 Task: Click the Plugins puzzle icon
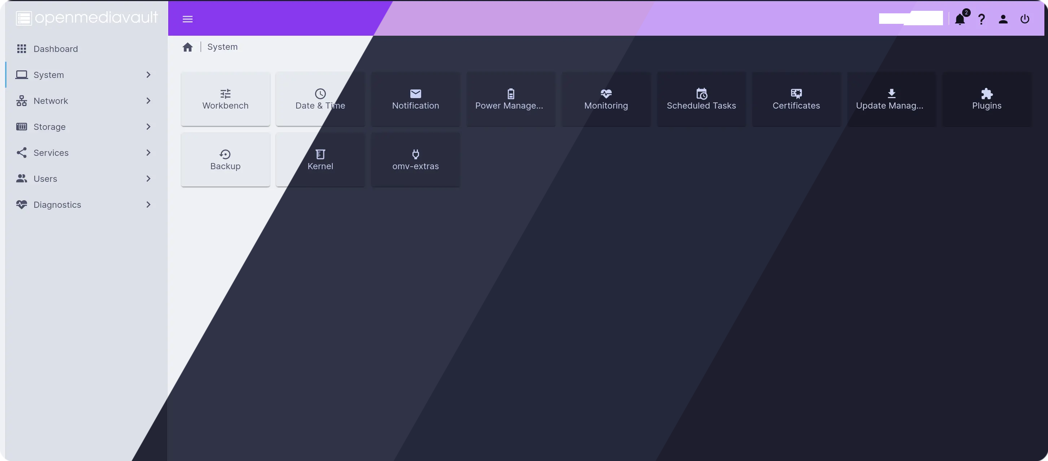(x=987, y=93)
